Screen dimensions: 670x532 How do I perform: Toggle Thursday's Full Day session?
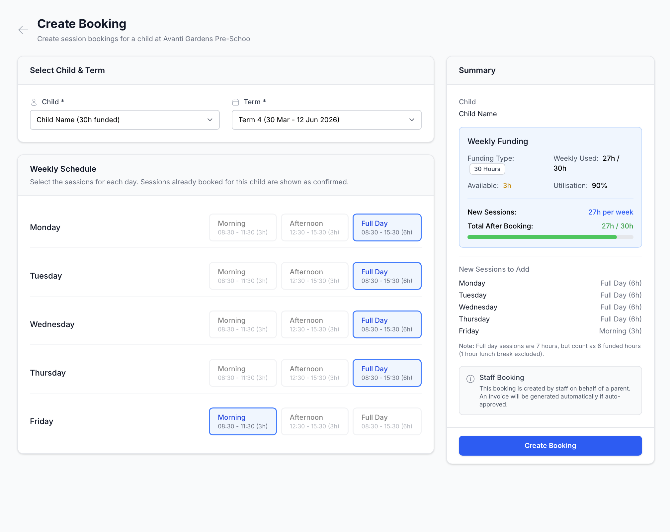click(387, 373)
